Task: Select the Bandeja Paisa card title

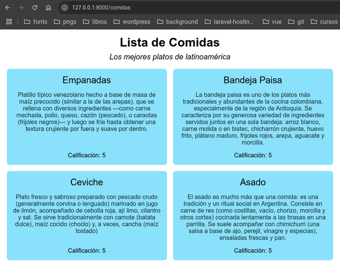Action: click(253, 80)
